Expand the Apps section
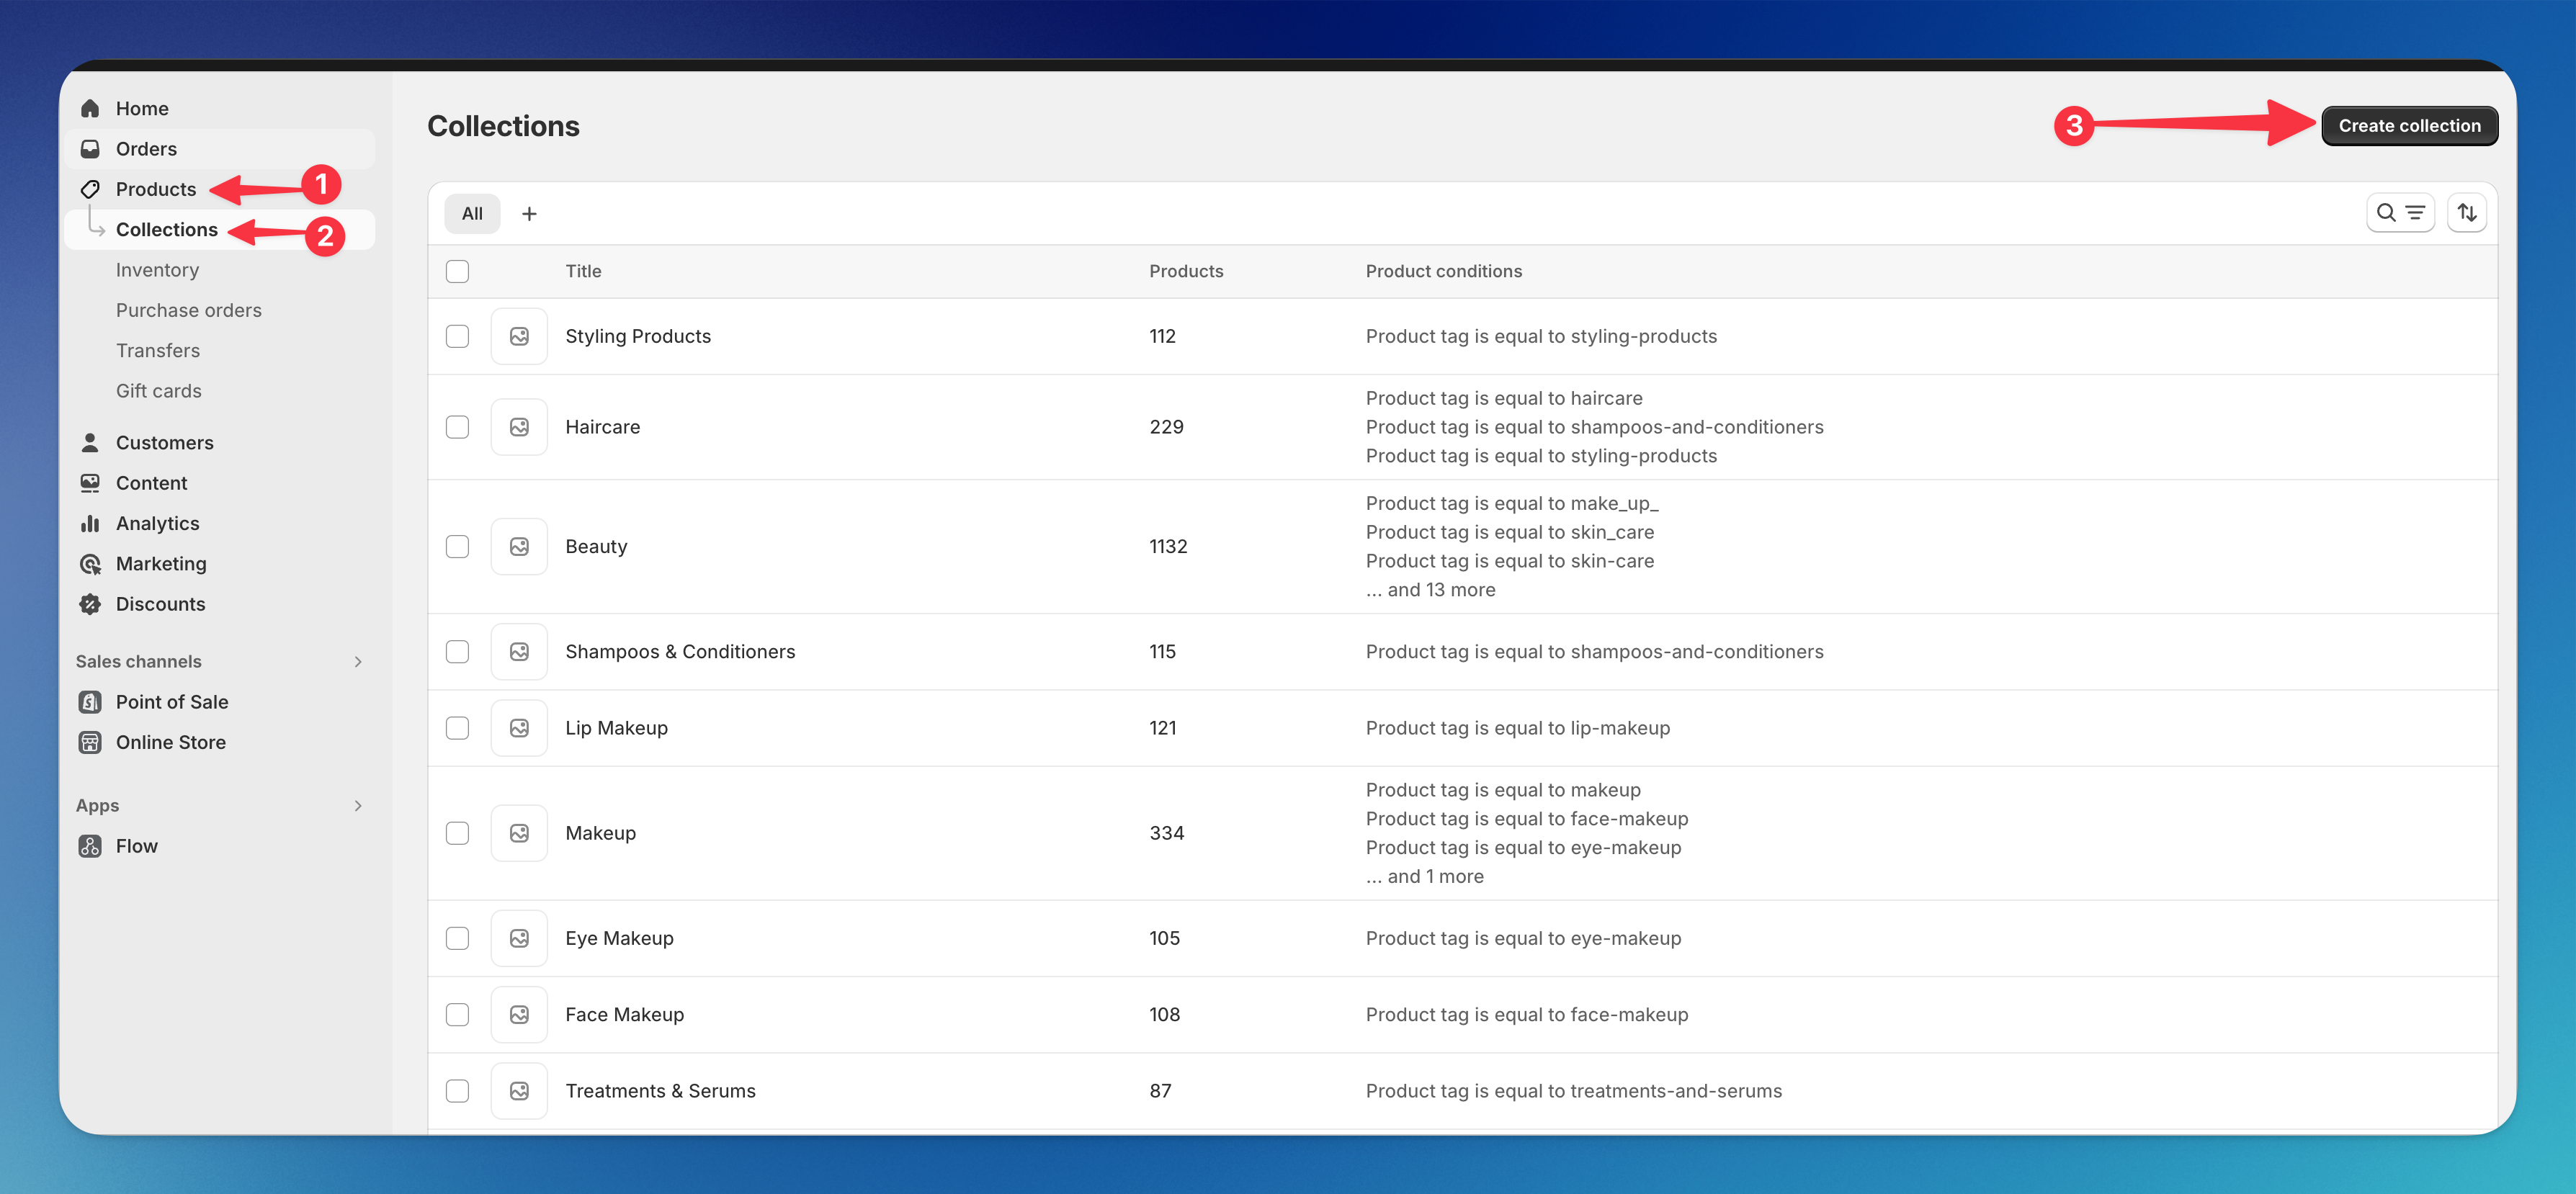 pyautogui.click(x=357, y=805)
